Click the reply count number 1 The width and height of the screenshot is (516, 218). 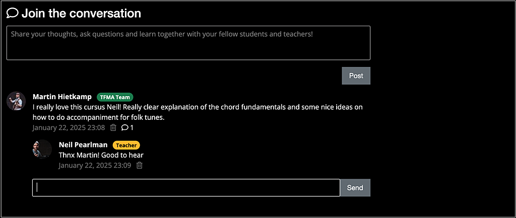132,128
